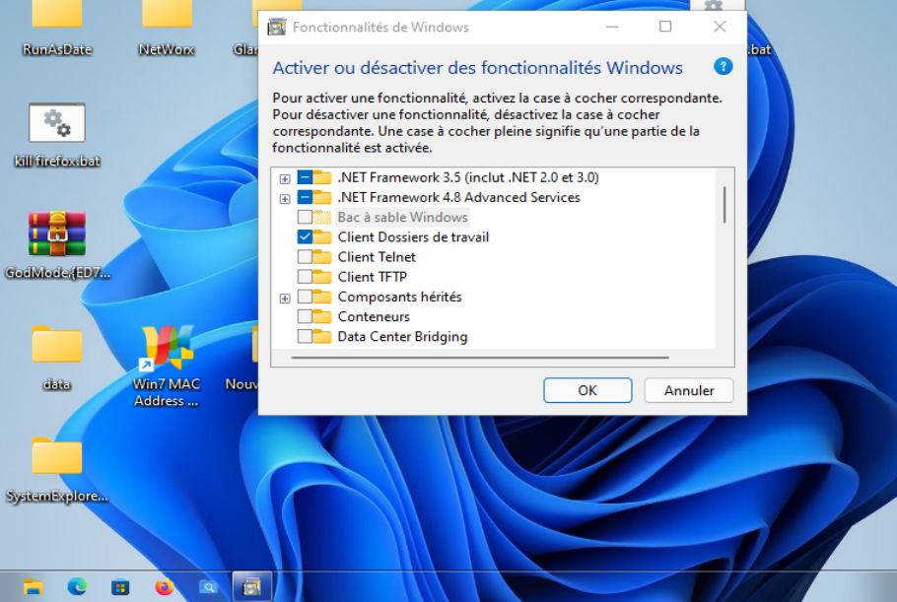Open the Microsoft Store taskbar icon
The image size is (897, 602).
pyautogui.click(x=121, y=586)
